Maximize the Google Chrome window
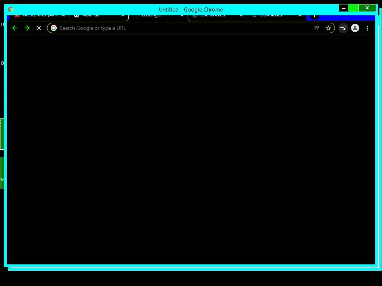The image size is (382, 286). pyautogui.click(x=354, y=8)
